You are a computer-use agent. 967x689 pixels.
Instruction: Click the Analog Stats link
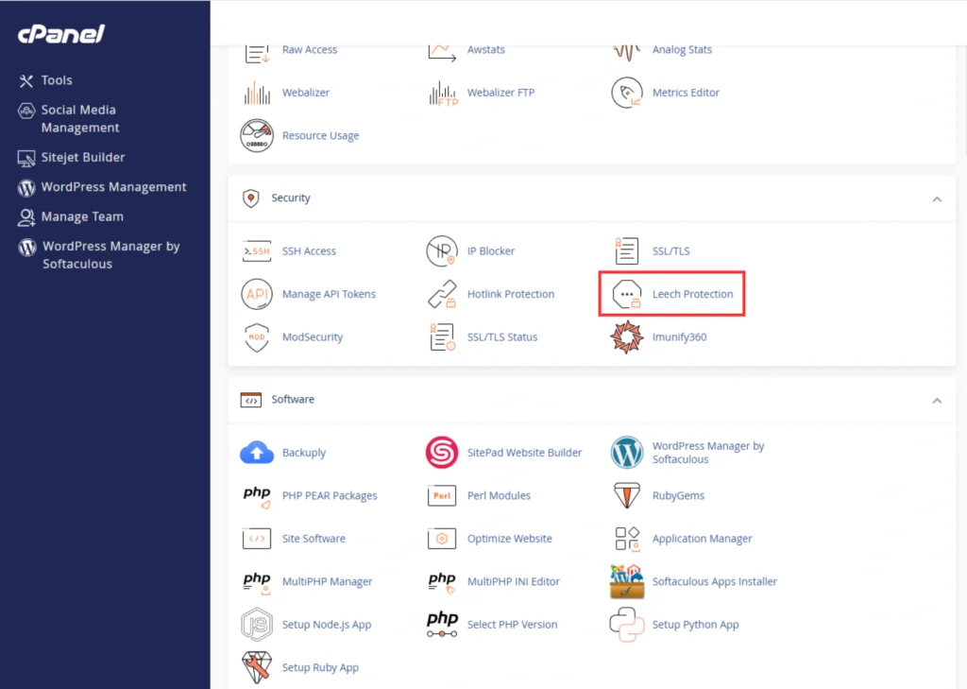click(682, 50)
